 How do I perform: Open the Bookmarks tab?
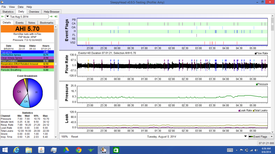click(47, 23)
